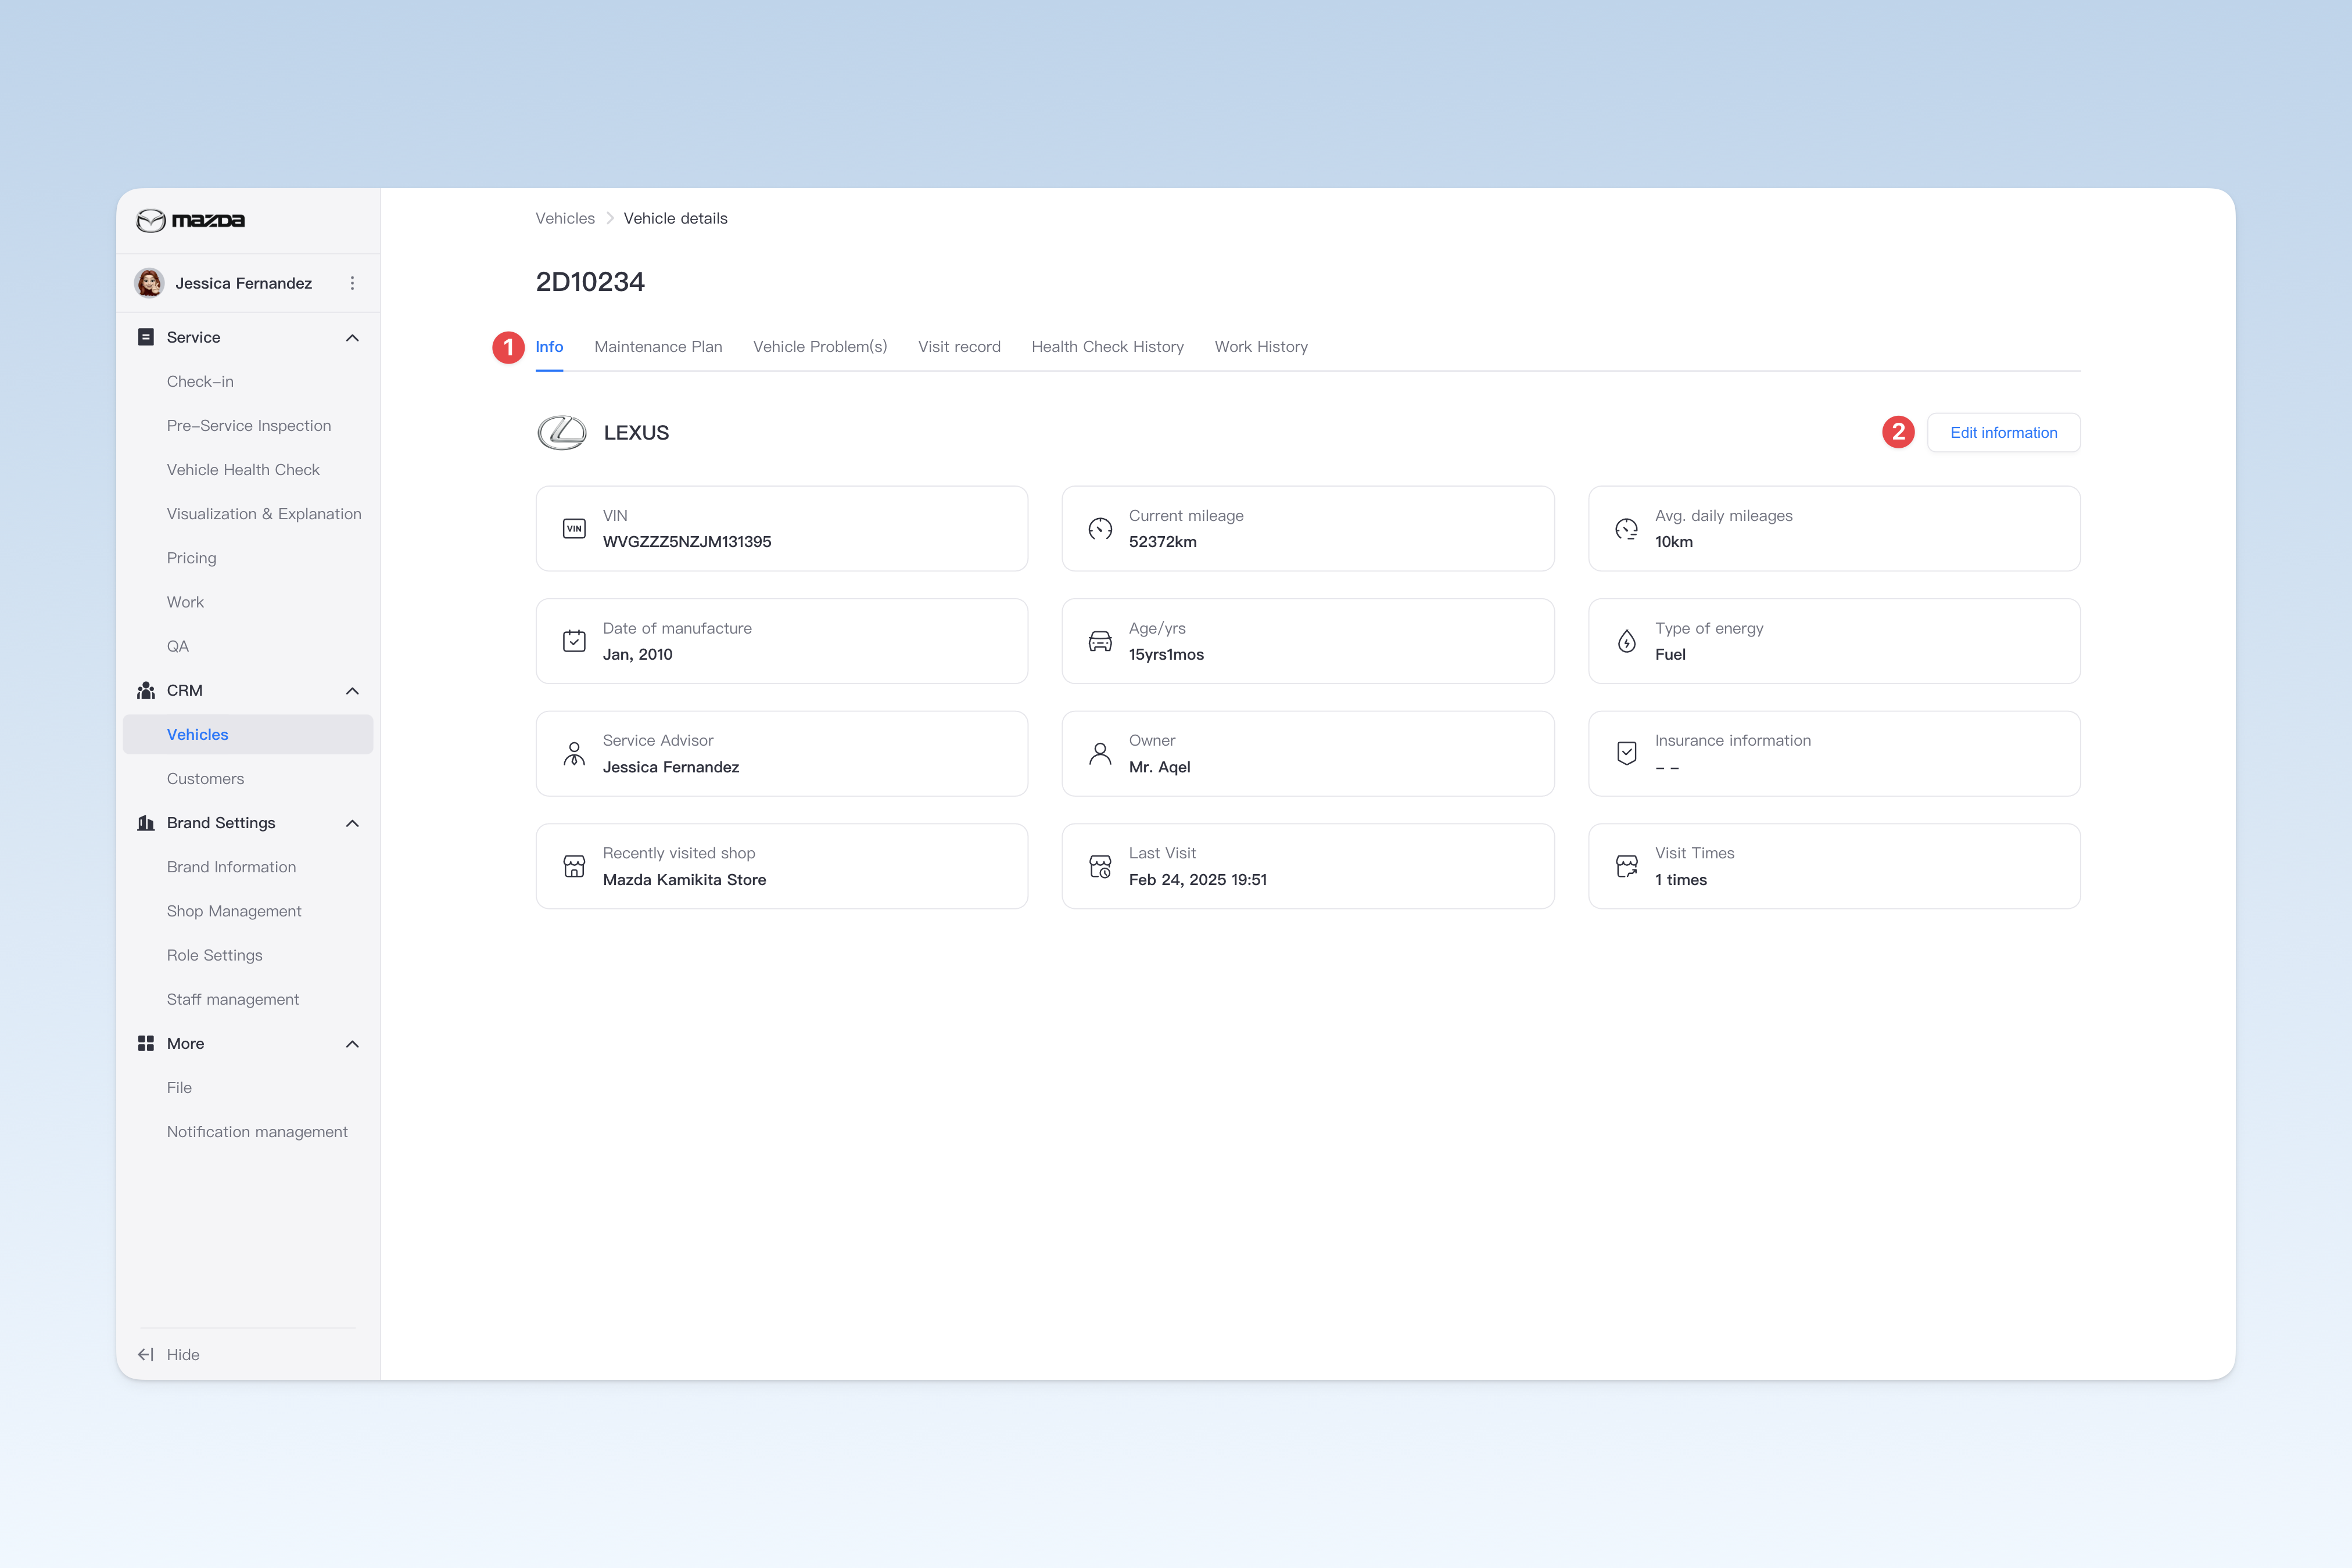Screen dimensions: 2352x1568
Task: Click the VIN card icon
Action: [x=574, y=529]
